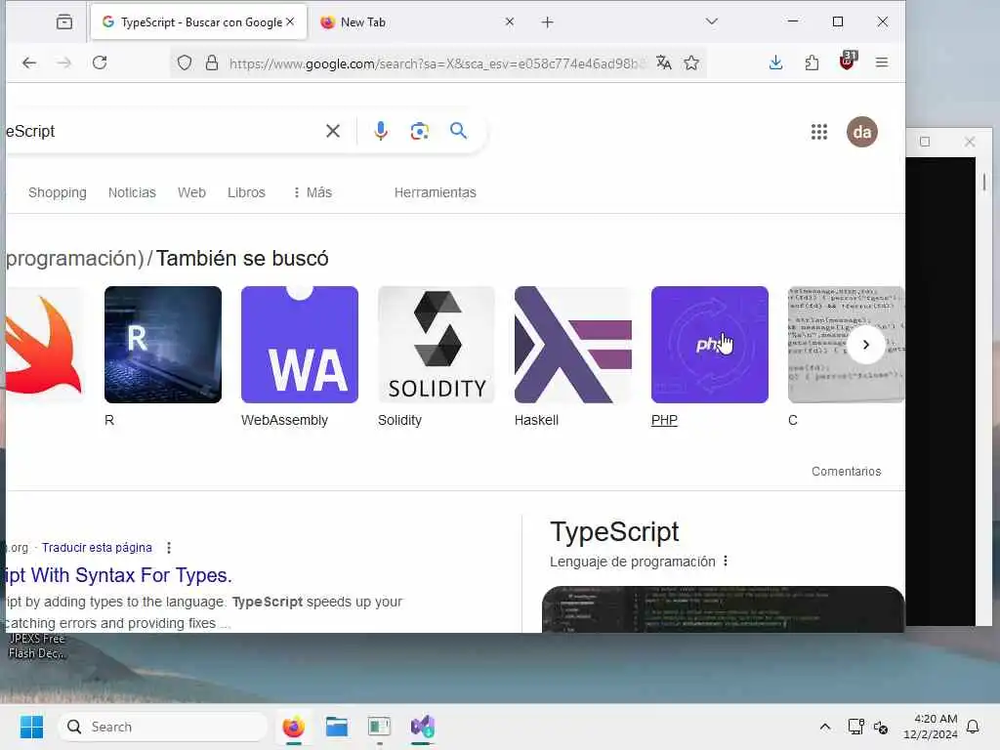
Task: Submit search with magnifier icon
Action: 459,131
